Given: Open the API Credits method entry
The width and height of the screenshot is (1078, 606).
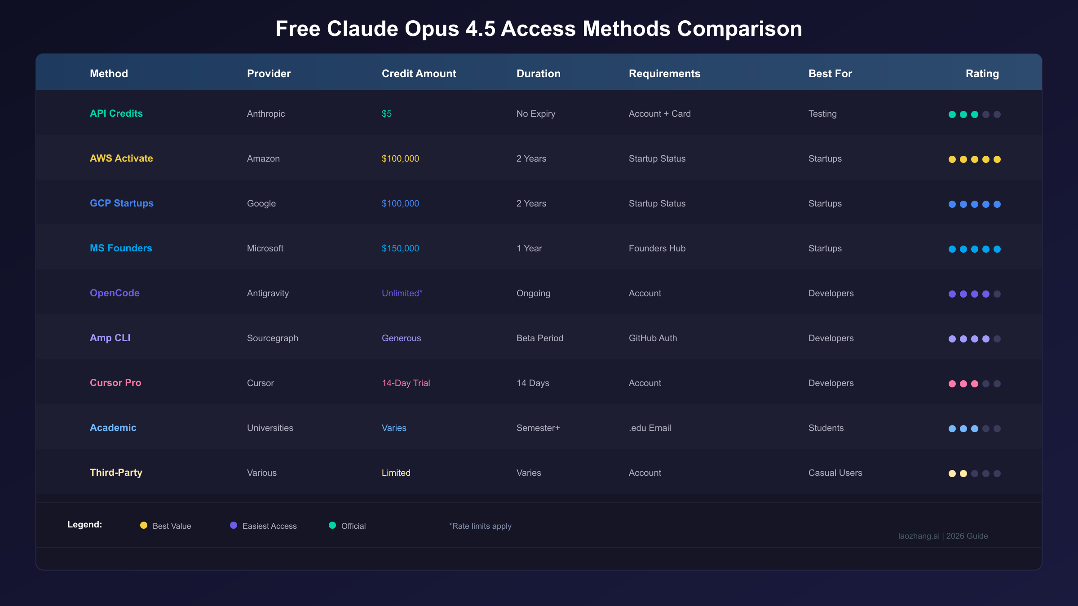Looking at the screenshot, I should [x=116, y=114].
